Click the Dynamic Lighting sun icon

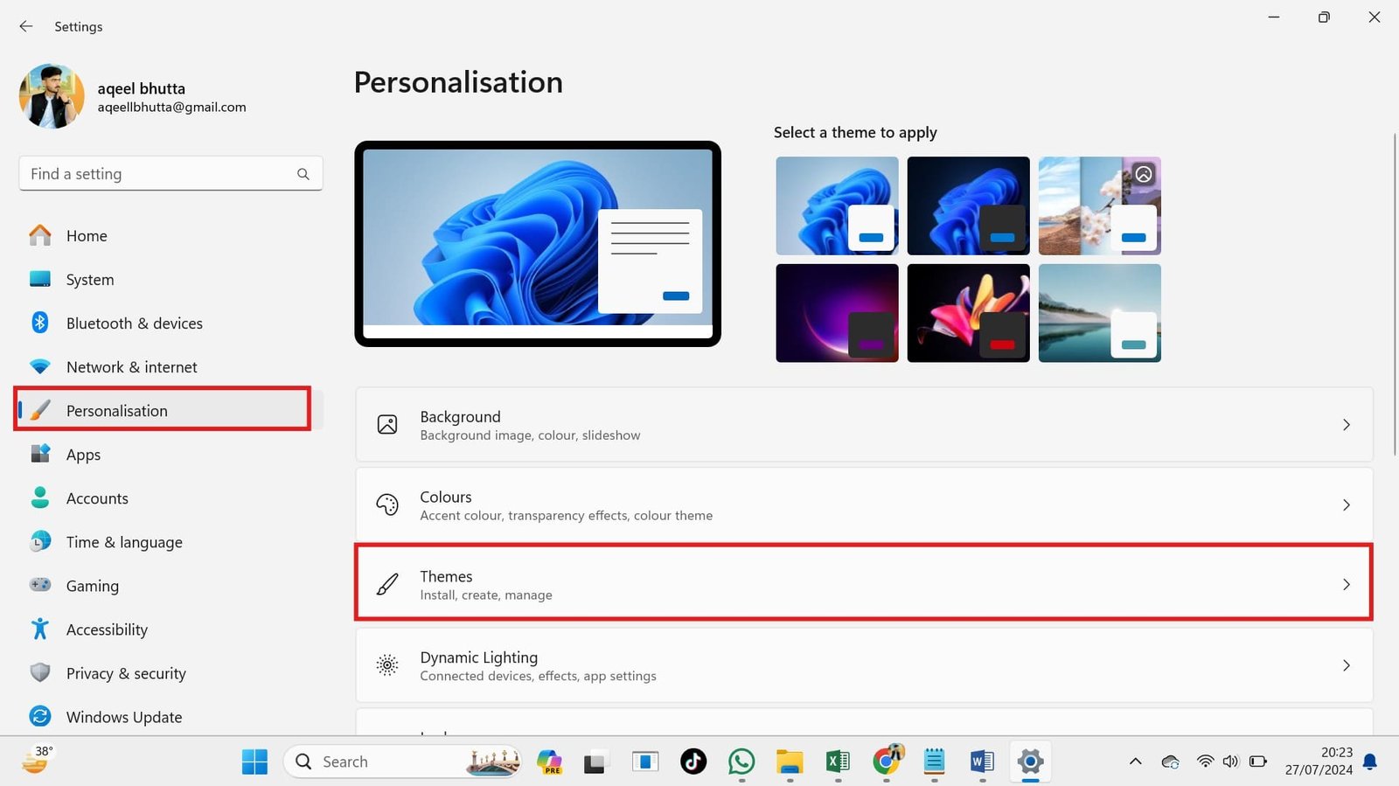(x=387, y=665)
